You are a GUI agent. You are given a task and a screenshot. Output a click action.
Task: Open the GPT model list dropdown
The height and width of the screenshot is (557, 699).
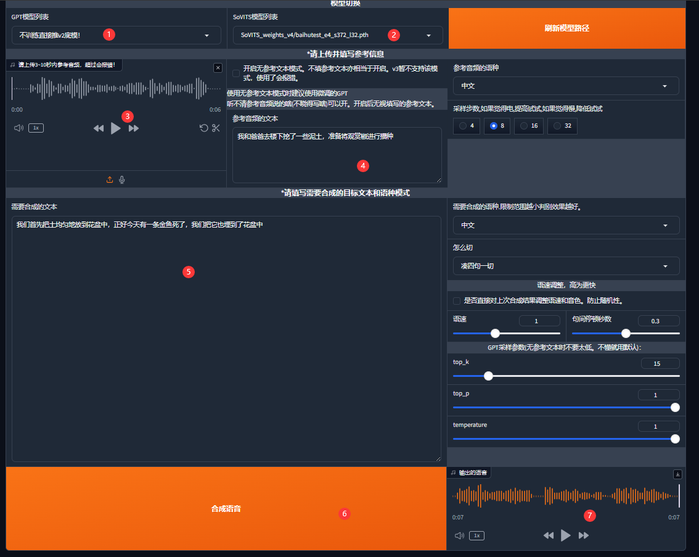pyautogui.click(x=116, y=36)
